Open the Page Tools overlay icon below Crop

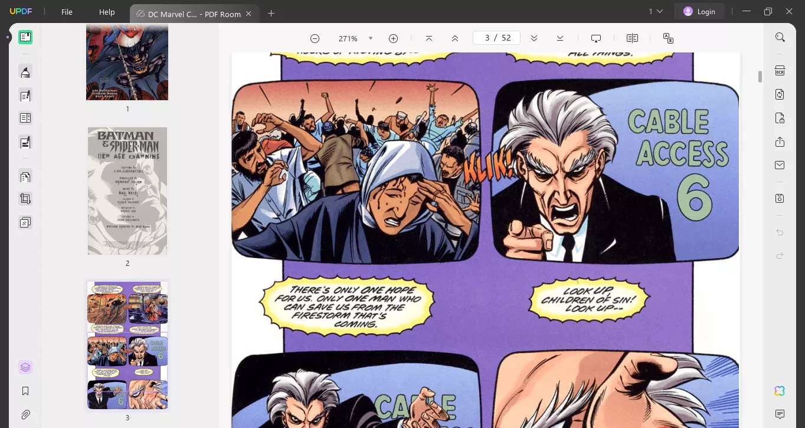pyautogui.click(x=25, y=222)
